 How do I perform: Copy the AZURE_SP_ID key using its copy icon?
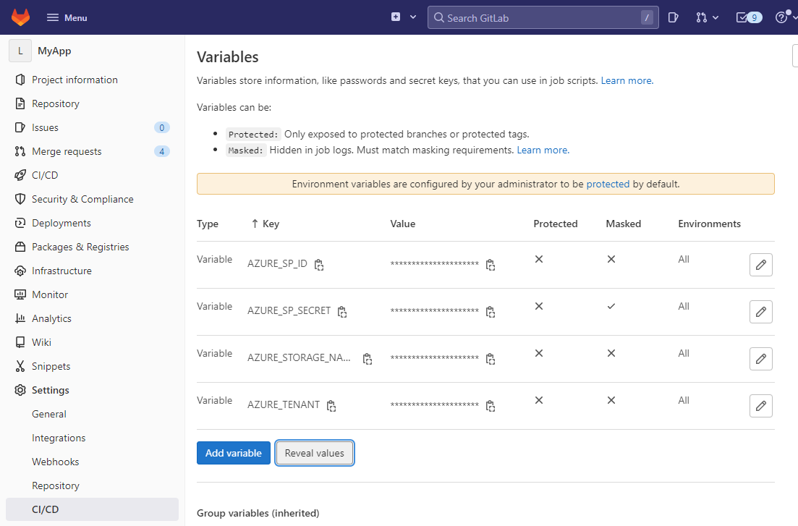pos(319,265)
